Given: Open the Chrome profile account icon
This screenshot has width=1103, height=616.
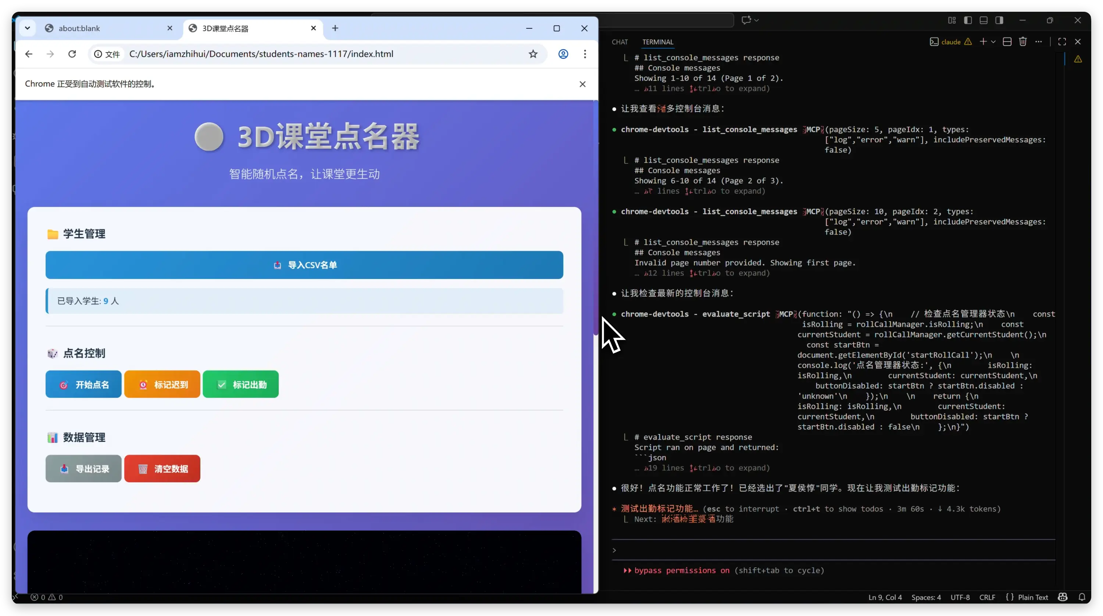Looking at the screenshot, I should pos(563,54).
